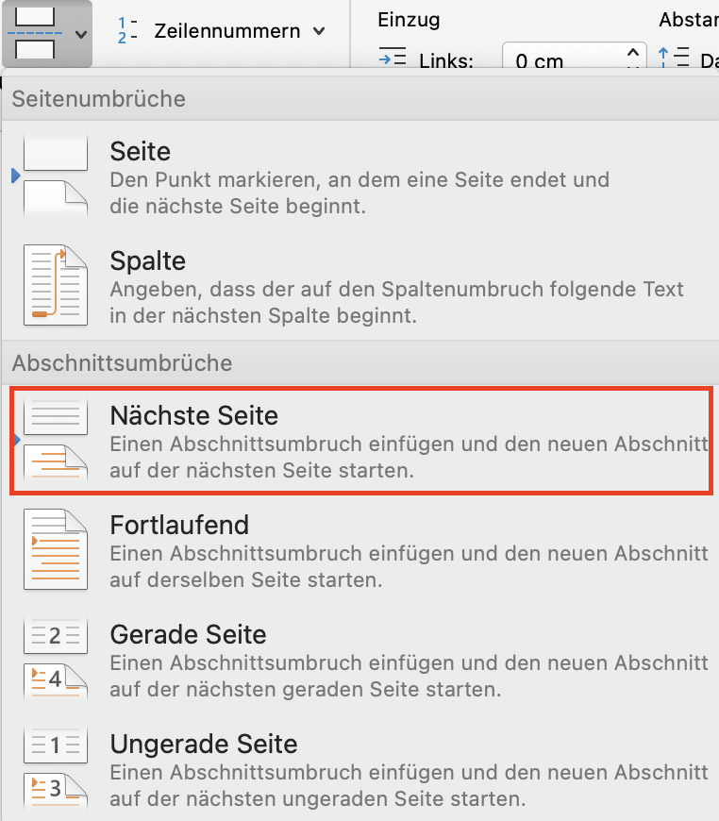This screenshot has width=719, height=821.
Task: Increase the Links indent with up stepper
Action: point(633,52)
